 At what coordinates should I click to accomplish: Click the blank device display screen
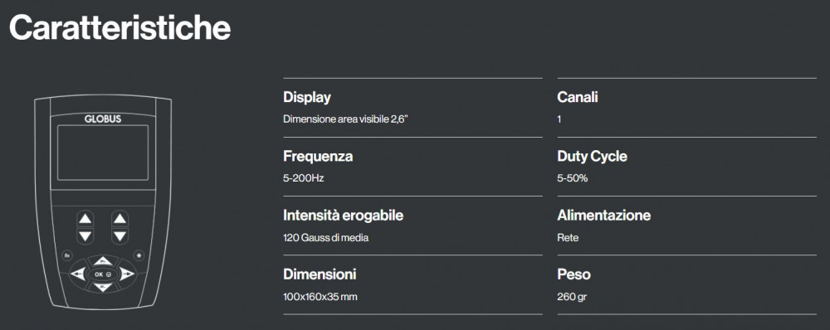(x=103, y=153)
